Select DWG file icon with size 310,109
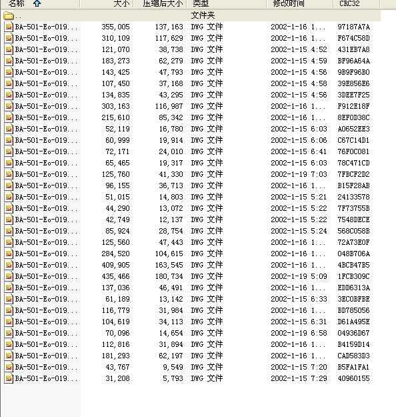396x417 pixels. (x=9, y=38)
